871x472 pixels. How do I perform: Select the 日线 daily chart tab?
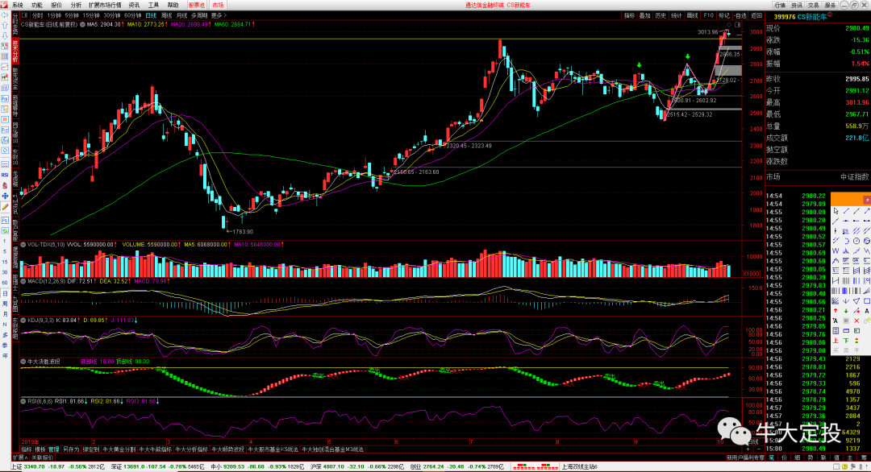click(151, 15)
